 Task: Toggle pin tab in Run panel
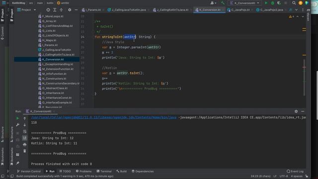18,163
